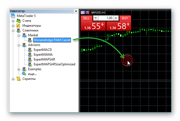Image resolution: width=180 pixels, height=121 pixels.
Task: Click the buy price 1.36 58 9
Action: pos(119,26)
